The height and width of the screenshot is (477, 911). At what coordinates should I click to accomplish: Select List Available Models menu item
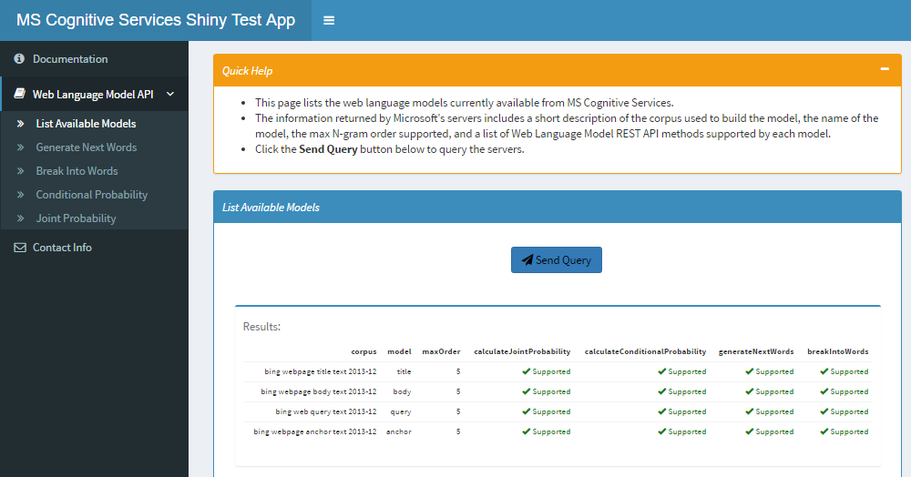pos(86,124)
